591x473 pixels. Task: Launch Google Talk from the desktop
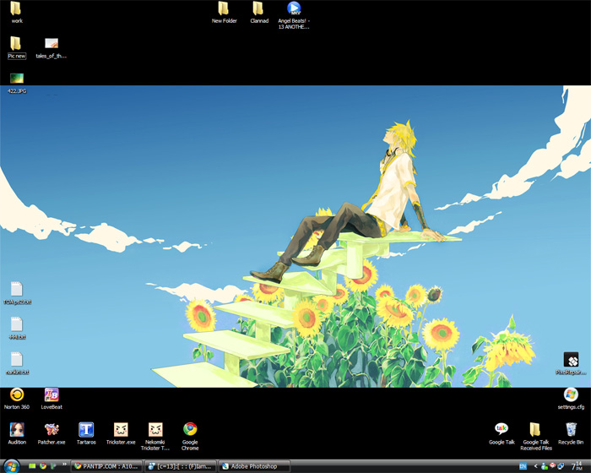pos(502,433)
